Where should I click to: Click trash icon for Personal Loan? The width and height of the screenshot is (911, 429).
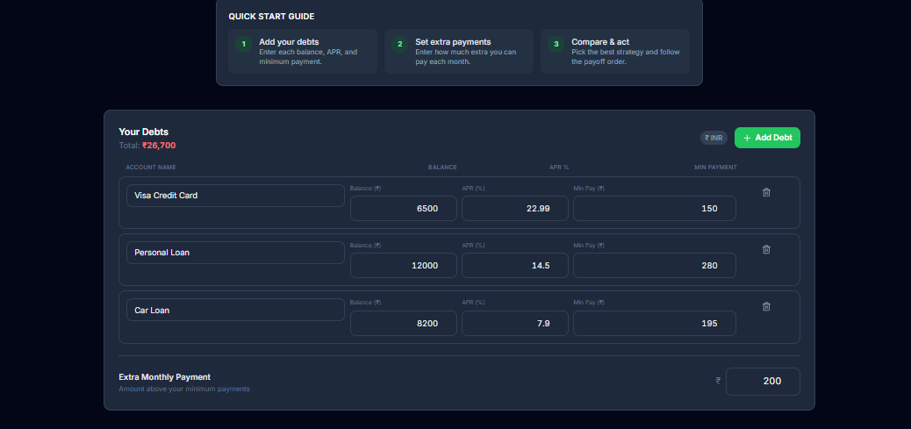point(766,249)
